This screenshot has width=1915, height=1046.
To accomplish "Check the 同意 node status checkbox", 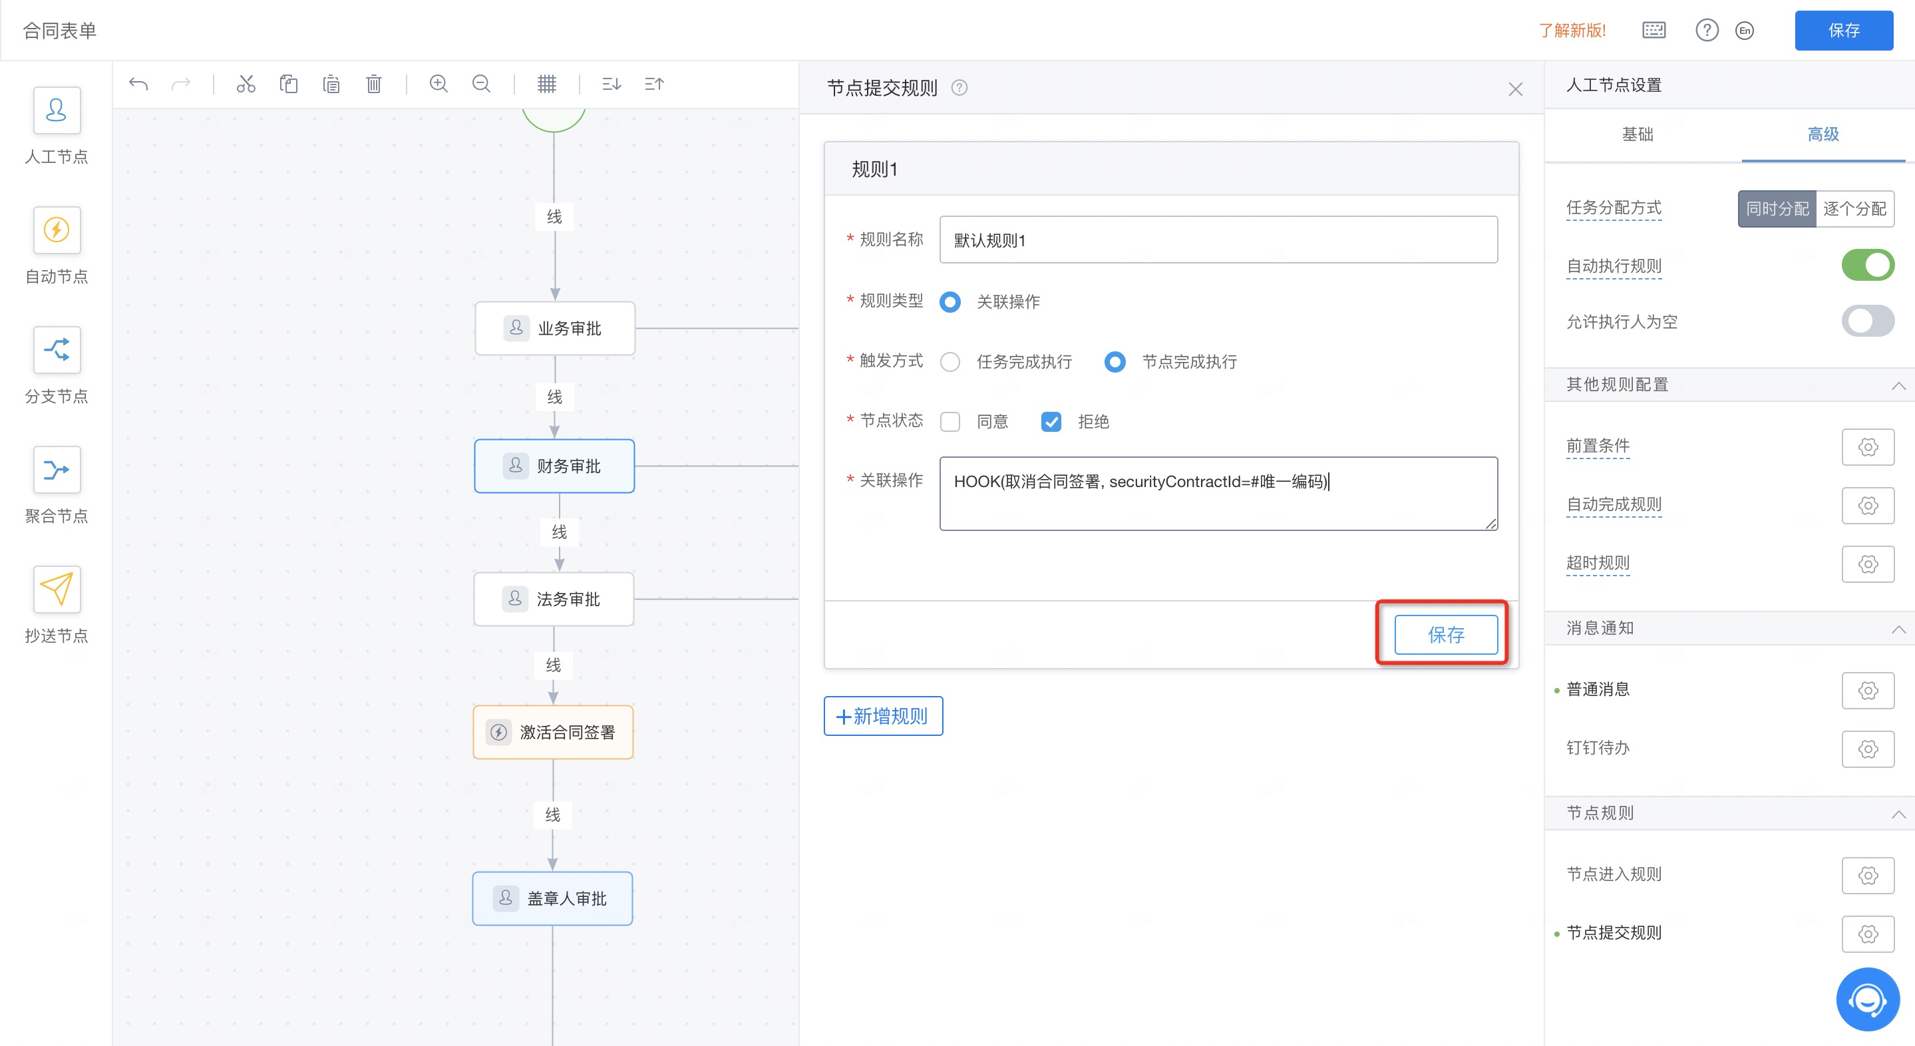I will 950,421.
